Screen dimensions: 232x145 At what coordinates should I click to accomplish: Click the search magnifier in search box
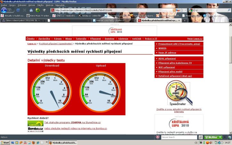229,10
